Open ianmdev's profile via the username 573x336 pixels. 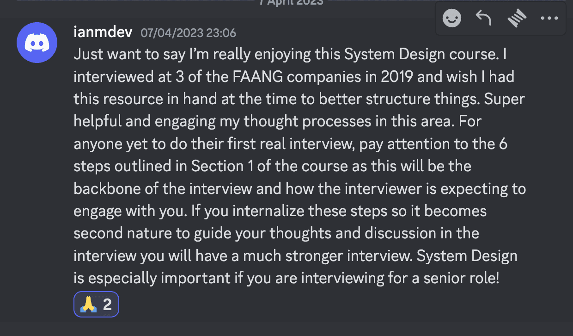tap(103, 31)
